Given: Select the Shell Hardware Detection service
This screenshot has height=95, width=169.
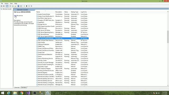Looking at the screenshot, I should 62,55.
